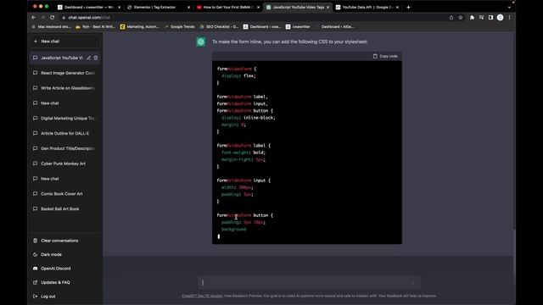Open React Image Generator Code chat
The image size is (543, 305).
tap(65, 73)
